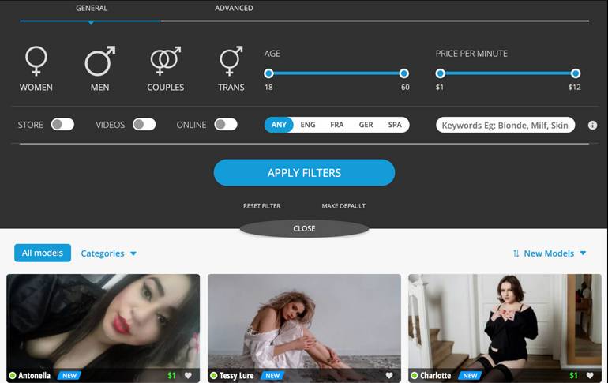
Task: Switch to the Advanced tab
Action: click(234, 8)
